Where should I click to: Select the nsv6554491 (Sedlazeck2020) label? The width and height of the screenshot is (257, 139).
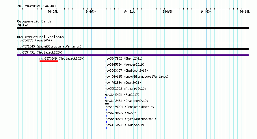tap(40, 52)
